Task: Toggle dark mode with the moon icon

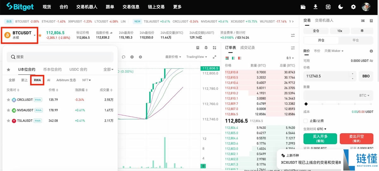Action: pos(341,7)
